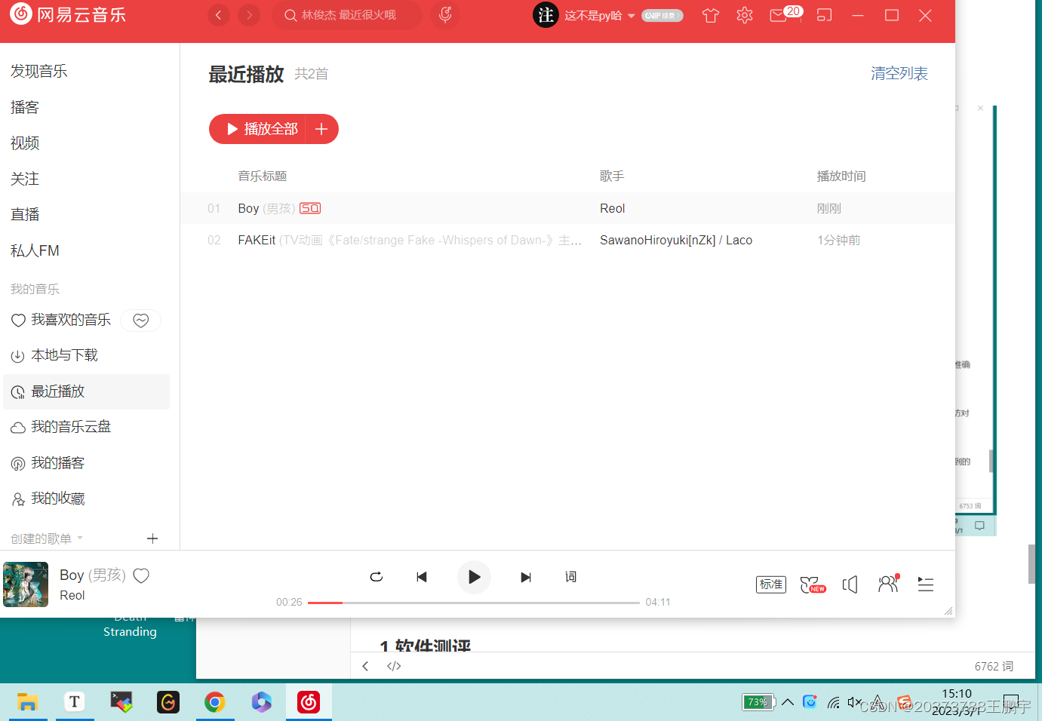This screenshot has width=1042, height=721.
Task: Open 视频 in the sidebar
Action: pyautogui.click(x=25, y=143)
